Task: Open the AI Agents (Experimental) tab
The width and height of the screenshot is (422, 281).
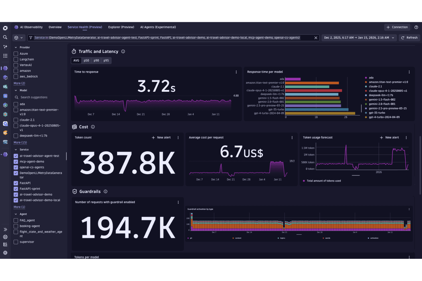Action: (158, 27)
